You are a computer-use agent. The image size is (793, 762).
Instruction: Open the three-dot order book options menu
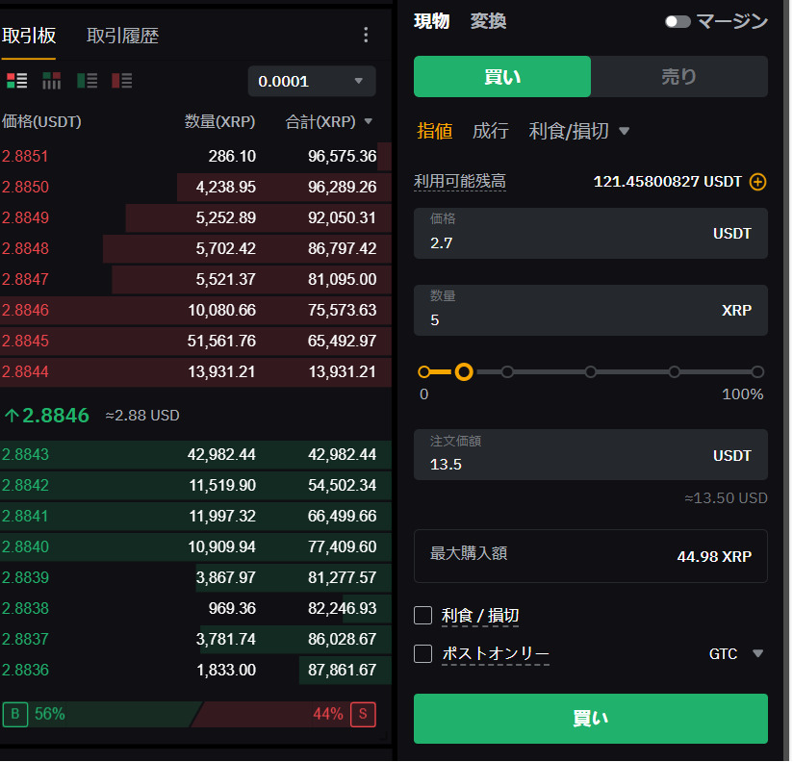click(366, 36)
